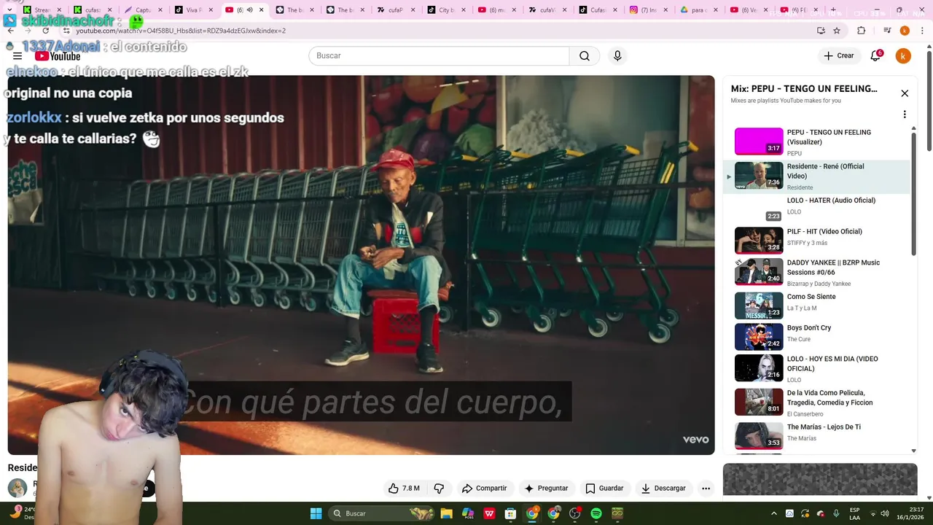Click the Chrome address bar URL

pyautogui.click(x=181, y=31)
